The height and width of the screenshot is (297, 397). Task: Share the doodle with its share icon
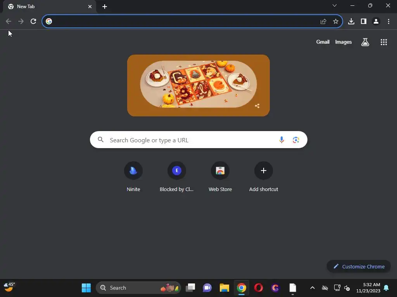click(257, 106)
